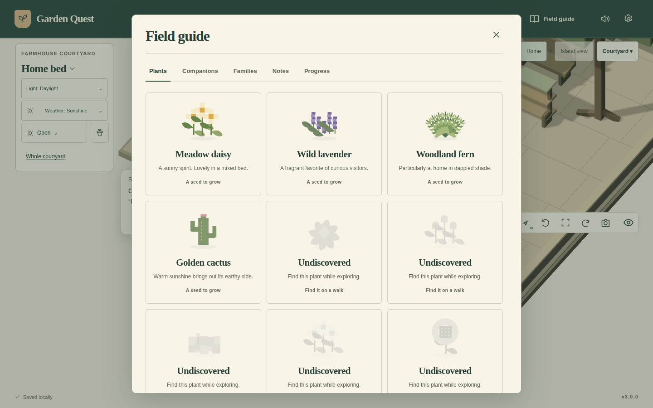Open the Notes tab
653x408 pixels.
281,71
